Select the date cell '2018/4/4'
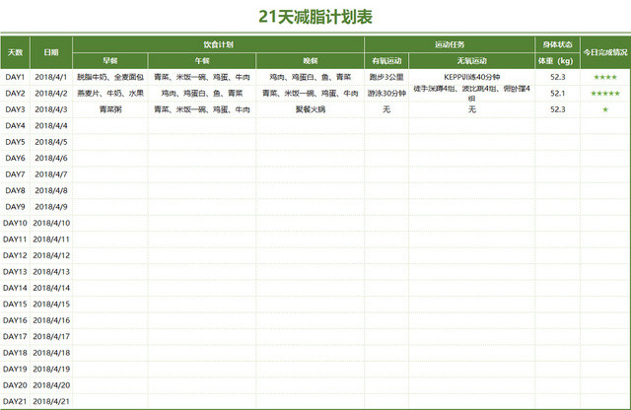This screenshot has width=631, height=410. tap(51, 125)
